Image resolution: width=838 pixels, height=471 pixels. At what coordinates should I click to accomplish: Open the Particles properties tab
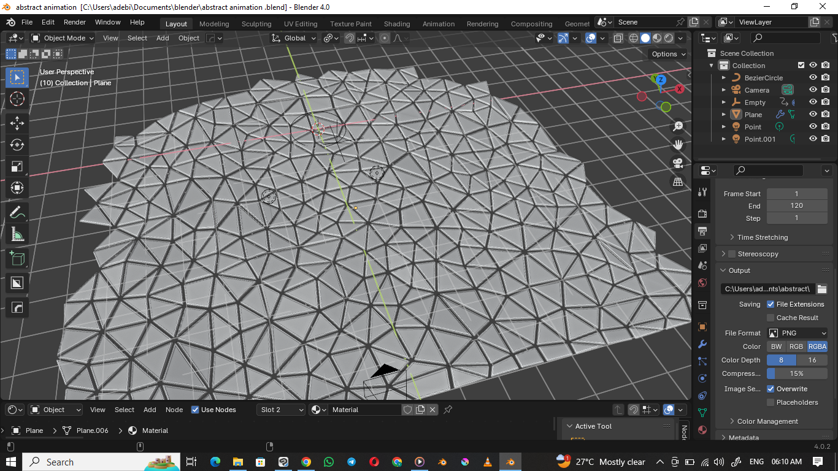point(703,361)
